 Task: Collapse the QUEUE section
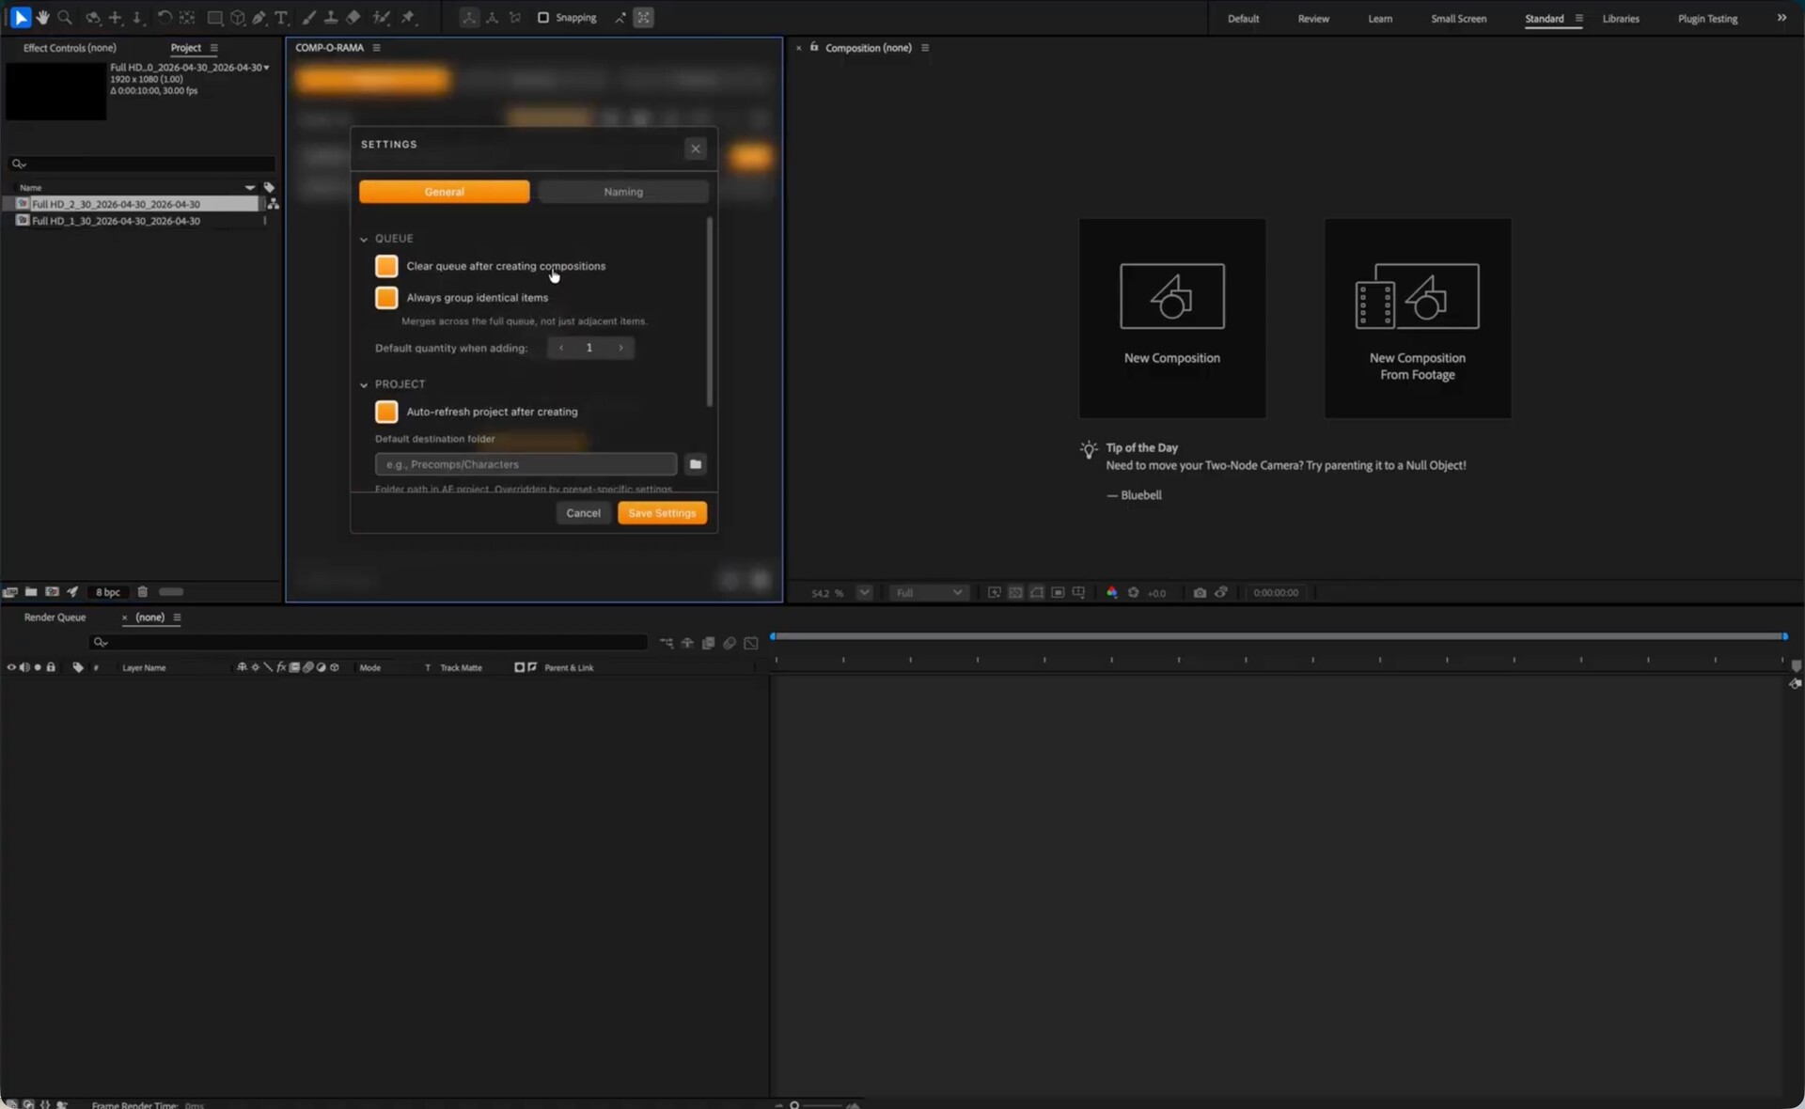pos(364,240)
